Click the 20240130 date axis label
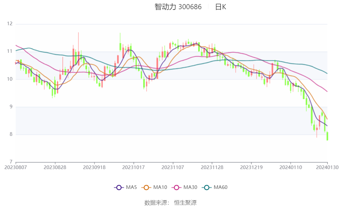 [x=327, y=168]
